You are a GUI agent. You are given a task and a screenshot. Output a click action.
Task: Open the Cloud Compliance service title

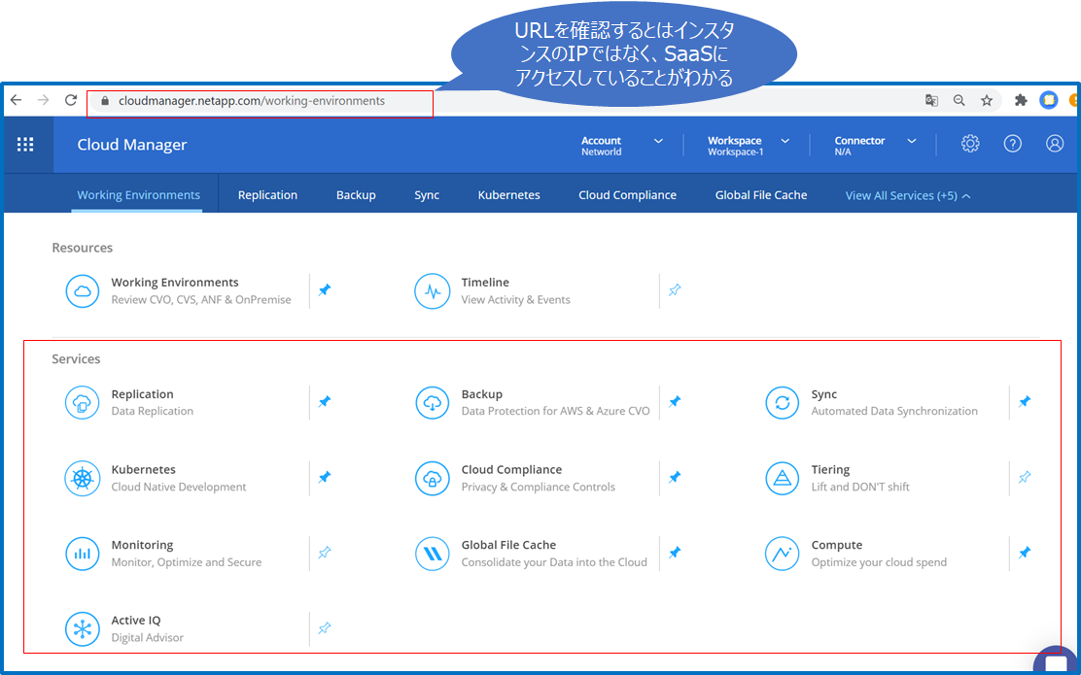point(511,470)
